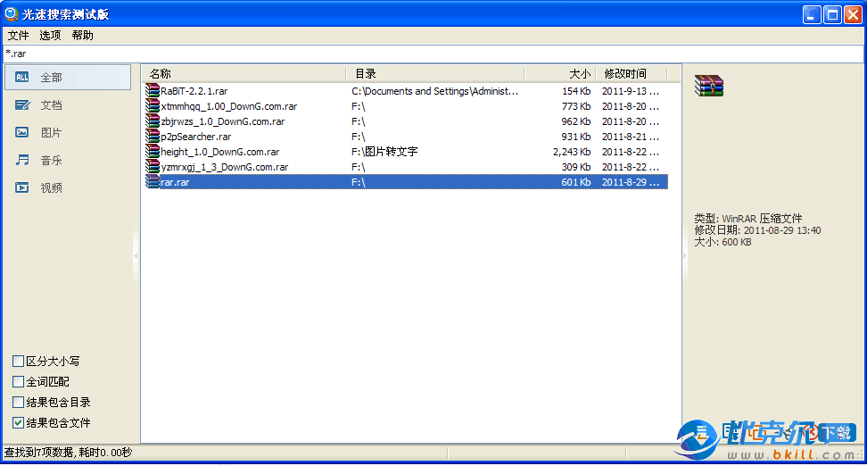Image resolution: width=867 pixels, height=466 pixels.
Task: Click the RAR icon beside rar.rar
Action: tap(153, 181)
